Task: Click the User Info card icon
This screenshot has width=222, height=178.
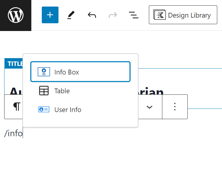Action: pyautogui.click(x=44, y=110)
